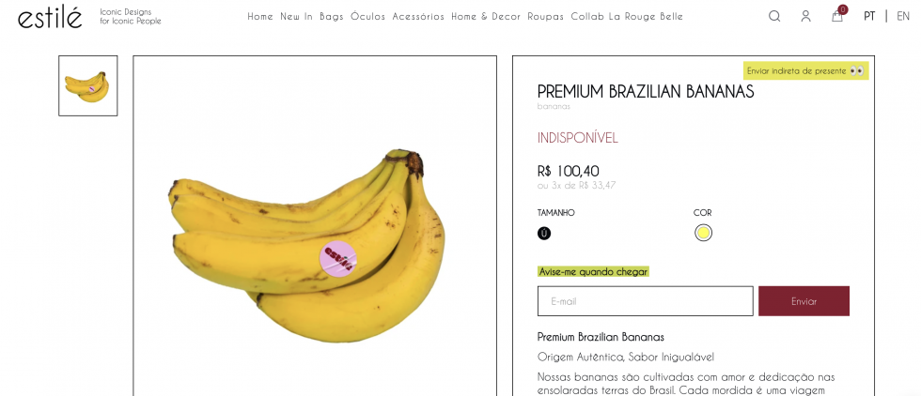This screenshot has width=921, height=396.
Task: Click the Enviar button
Action: pyautogui.click(x=804, y=301)
